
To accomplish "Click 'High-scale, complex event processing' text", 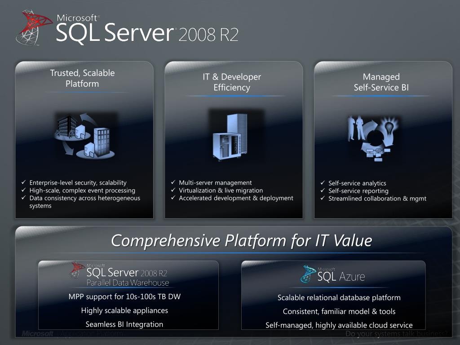I will tap(83, 190).
